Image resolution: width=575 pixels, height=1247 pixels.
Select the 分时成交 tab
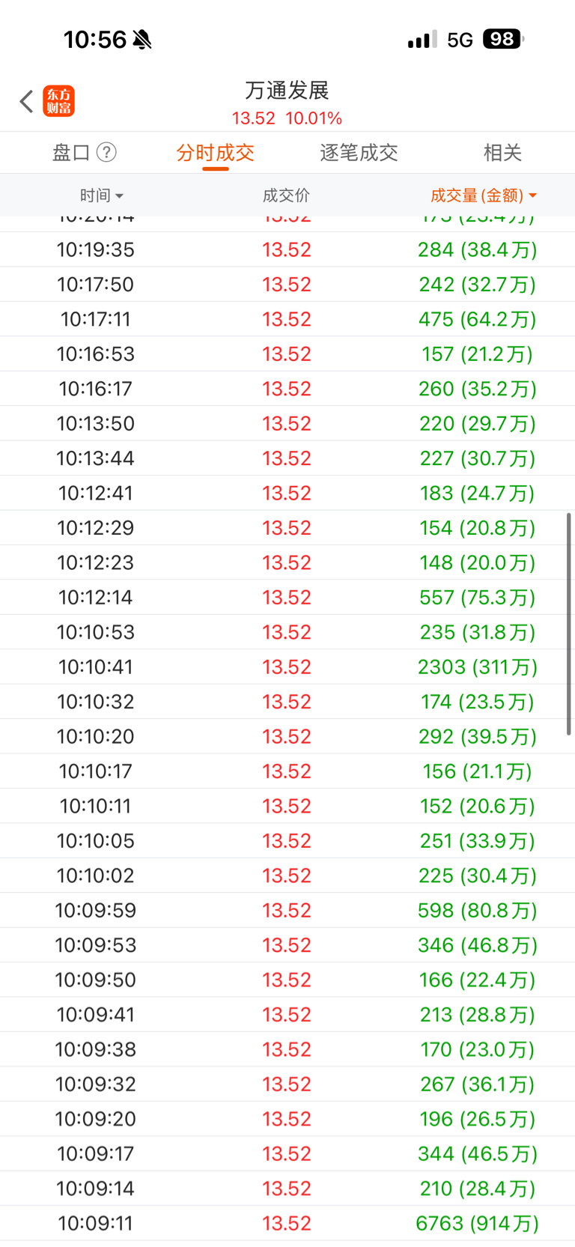pos(216,153)
